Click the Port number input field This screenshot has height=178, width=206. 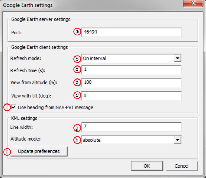[x=132, y=32]
